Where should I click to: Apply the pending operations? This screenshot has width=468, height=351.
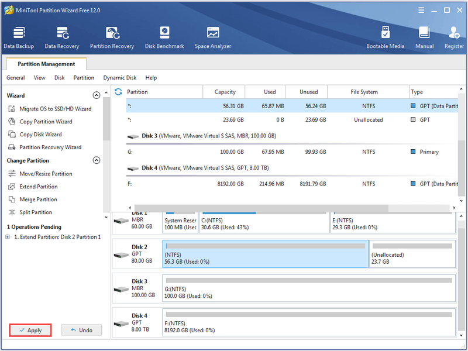point(30,330)
